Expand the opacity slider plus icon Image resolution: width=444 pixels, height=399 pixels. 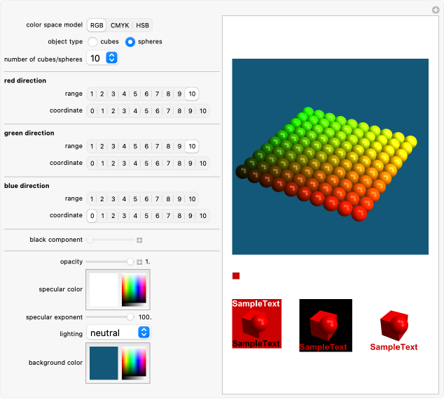click(139, 262)
